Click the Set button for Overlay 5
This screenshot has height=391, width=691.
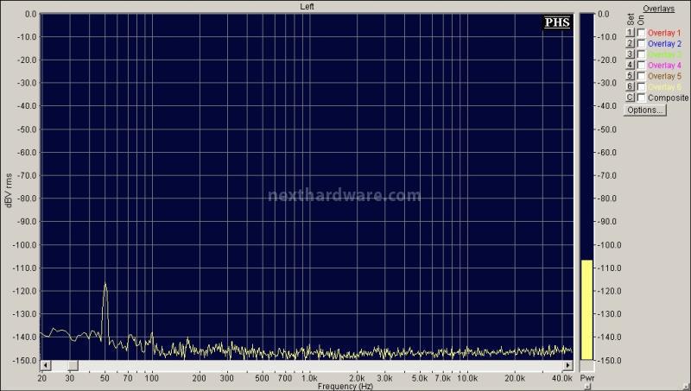(631, 76)
